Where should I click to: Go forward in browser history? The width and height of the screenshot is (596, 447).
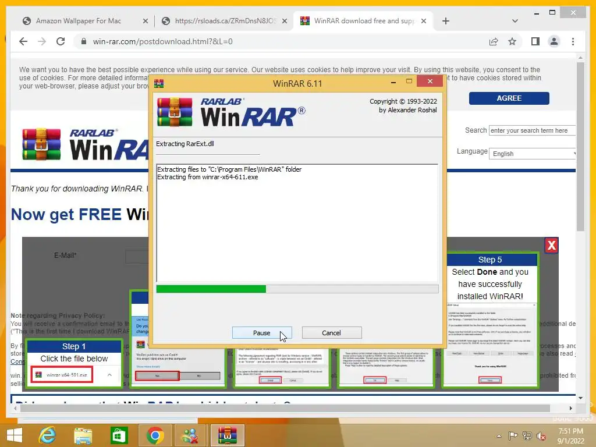coord(42,41)
